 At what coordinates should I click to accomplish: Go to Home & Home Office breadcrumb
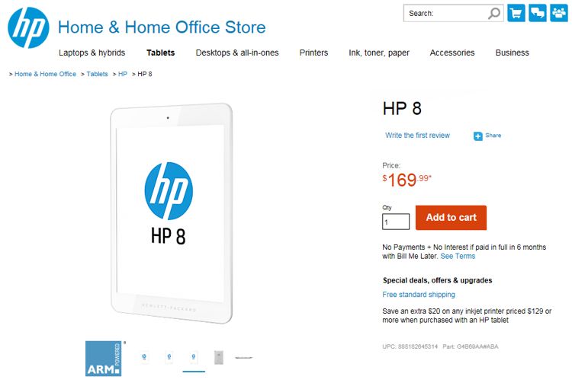[x=45, y=74]
